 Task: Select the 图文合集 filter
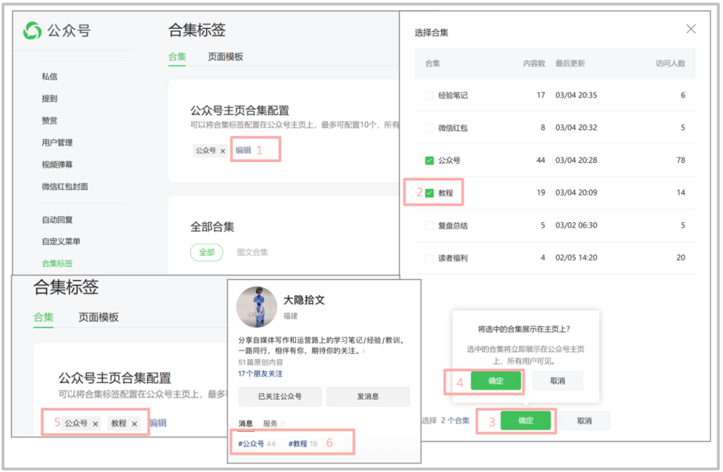tap(252, 252)
